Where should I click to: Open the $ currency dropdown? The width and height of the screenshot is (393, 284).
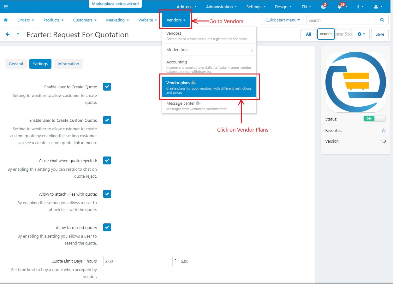coord(360,7)
